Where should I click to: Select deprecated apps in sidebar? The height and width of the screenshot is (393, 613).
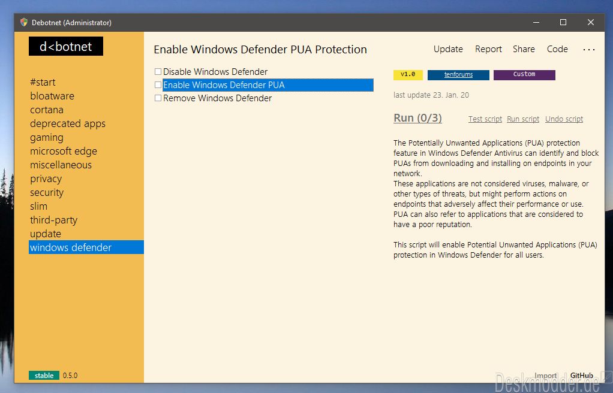68,123
